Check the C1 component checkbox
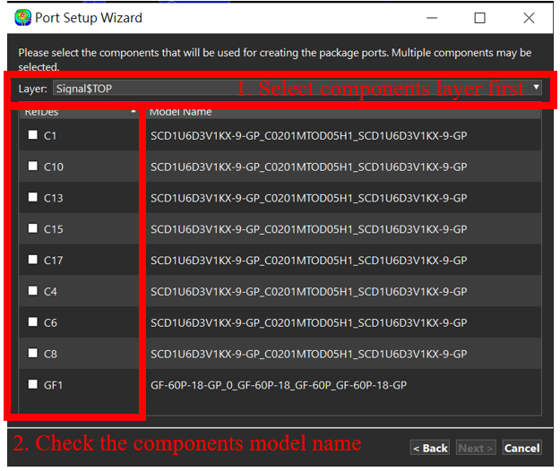560x471 pixels. tap(33, 135)
